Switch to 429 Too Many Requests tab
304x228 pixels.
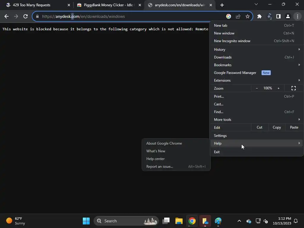38,5
